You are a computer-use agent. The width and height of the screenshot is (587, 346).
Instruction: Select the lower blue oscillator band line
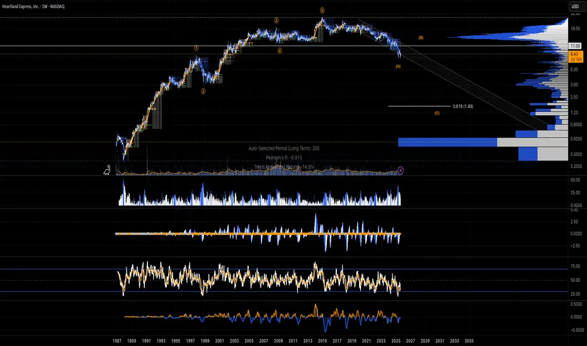point(284,291)
